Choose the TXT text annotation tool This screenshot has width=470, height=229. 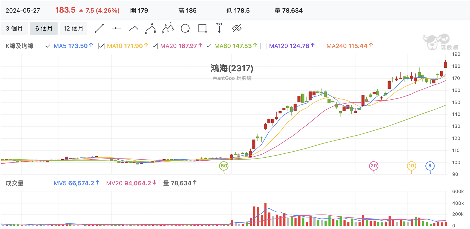(219, 28)
